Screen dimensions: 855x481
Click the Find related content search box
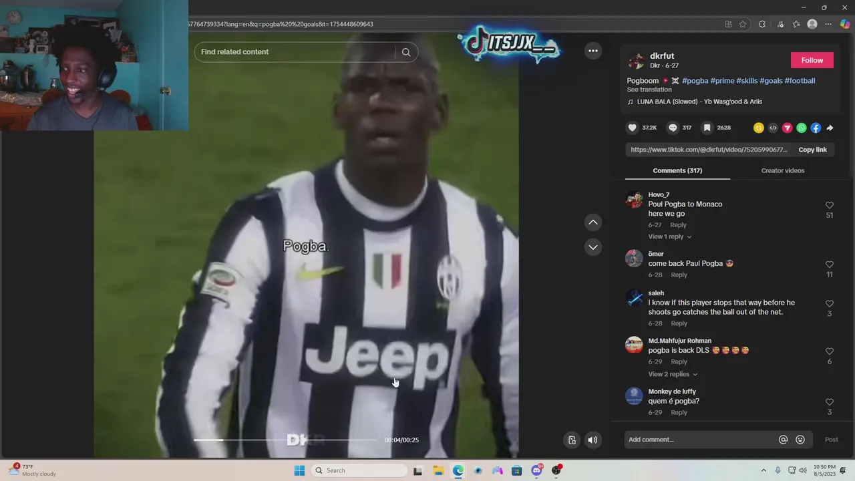tap(297, 52)
